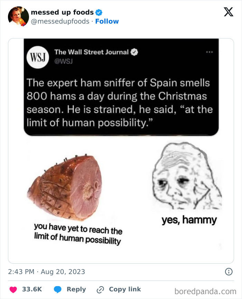The width and height of the screenshot is (242, 299).
Task: Click messed up foods' blue verified badge
Action: pos(99,12)
